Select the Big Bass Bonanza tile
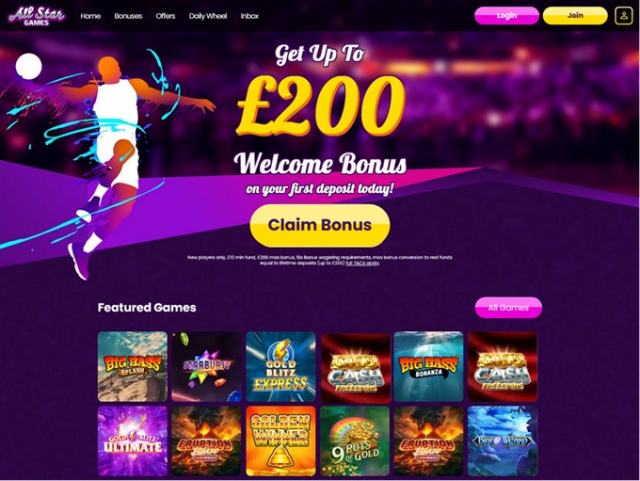640x481 pixels. [x=428, y=366]
